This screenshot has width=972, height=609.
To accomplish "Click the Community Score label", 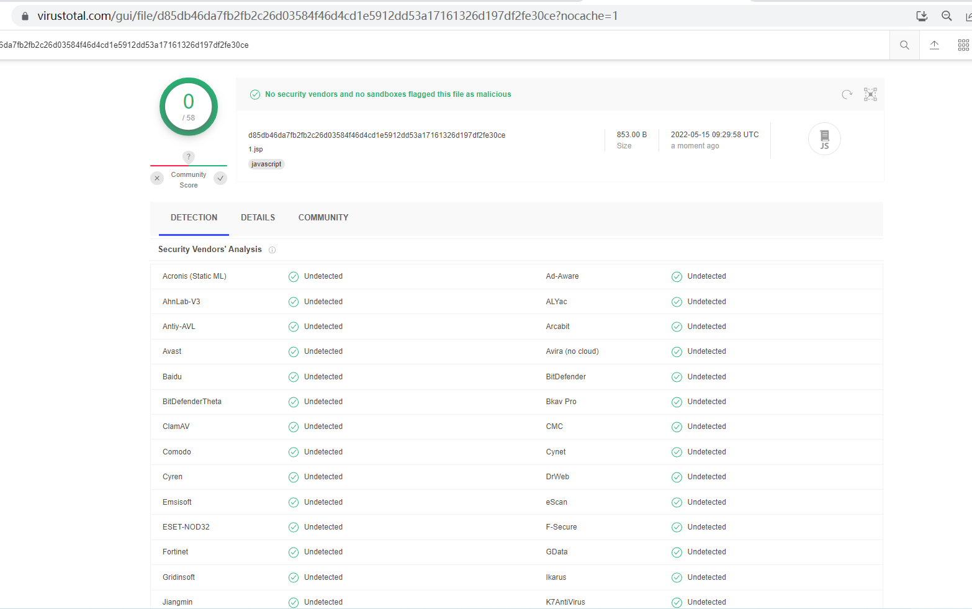I will [189, 180].
